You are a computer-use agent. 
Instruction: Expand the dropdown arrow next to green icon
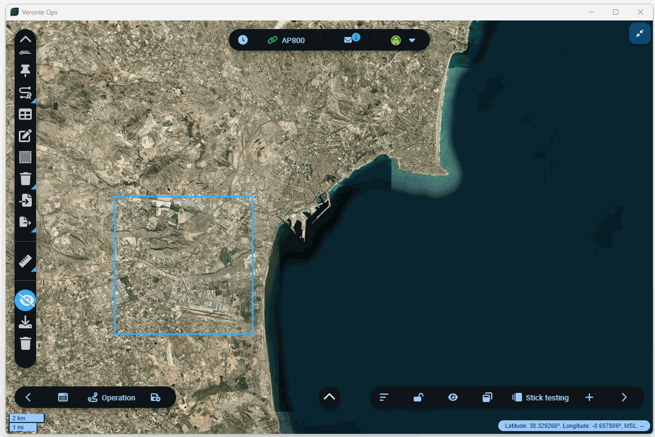[412, 40]
